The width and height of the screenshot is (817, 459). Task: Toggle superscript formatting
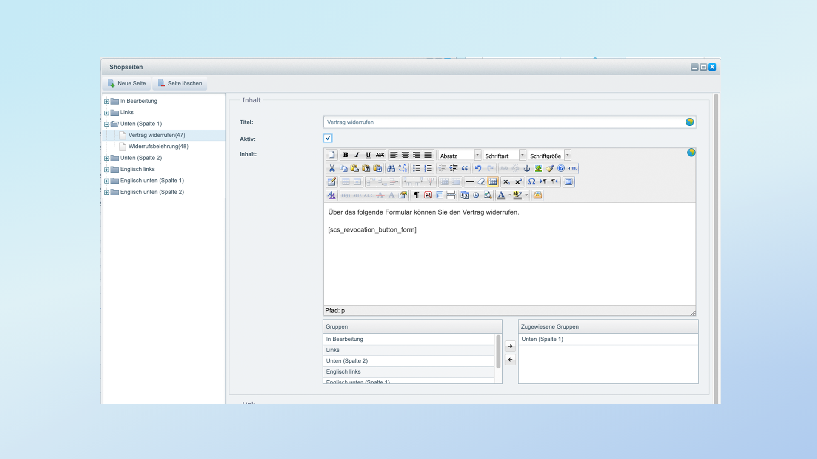[518, 182]
